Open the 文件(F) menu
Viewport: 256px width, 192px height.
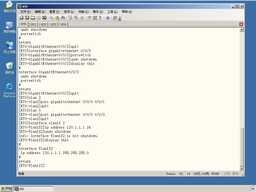point(25,12)
